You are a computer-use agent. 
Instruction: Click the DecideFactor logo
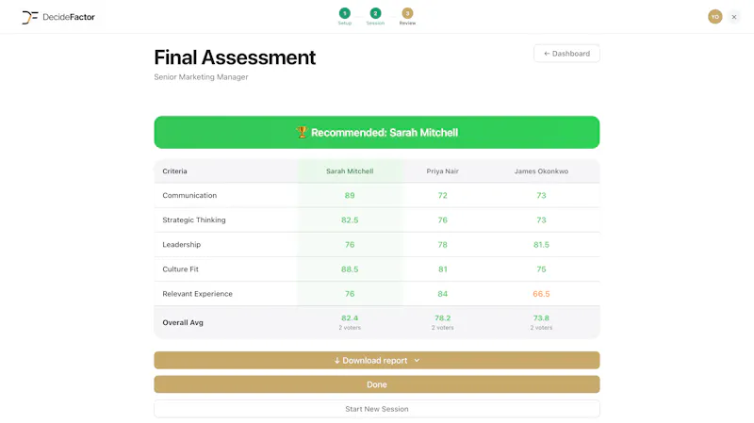(x=58, y=17)
